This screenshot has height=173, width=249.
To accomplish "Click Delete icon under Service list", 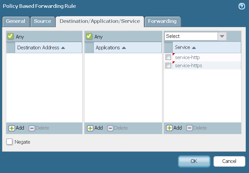I will pos(189,128).
